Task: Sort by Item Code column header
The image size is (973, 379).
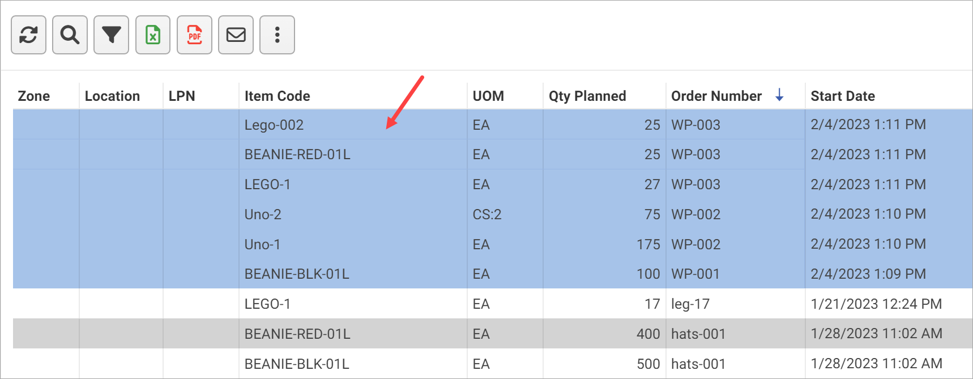Action: (x=277, y=96)
